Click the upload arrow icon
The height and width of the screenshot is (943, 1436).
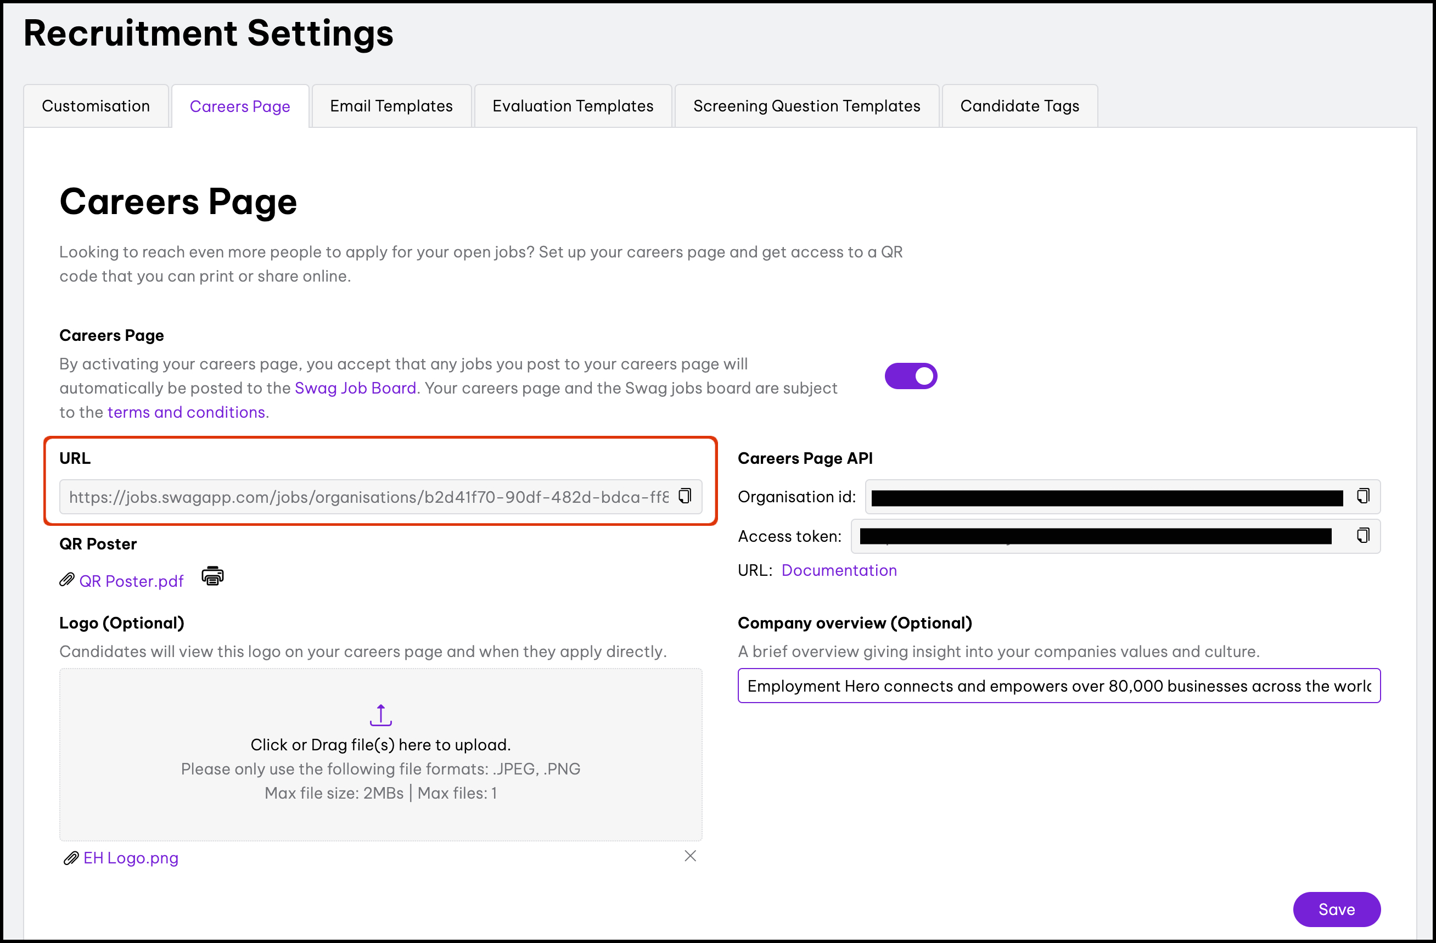381,715
